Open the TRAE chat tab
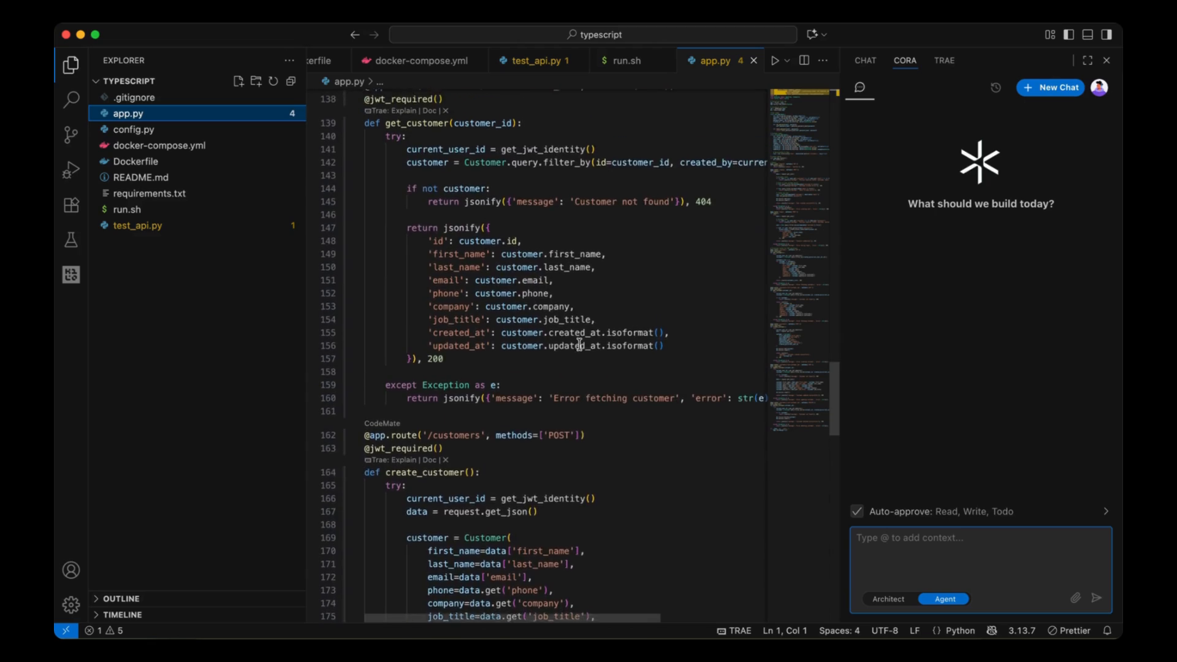The image size is (1177, 662). coord(944,60)
